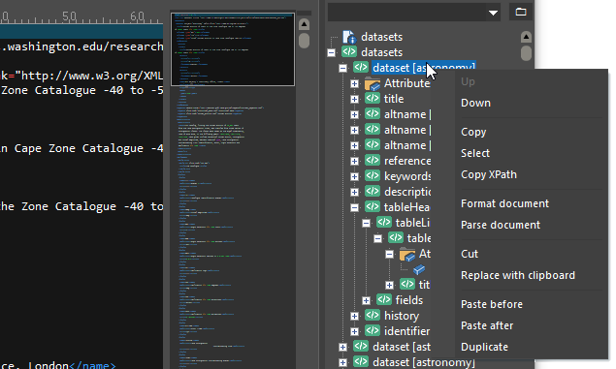The image size is (616, 369).
Task: Click the root datasets element icon
Action: point(349,51)
